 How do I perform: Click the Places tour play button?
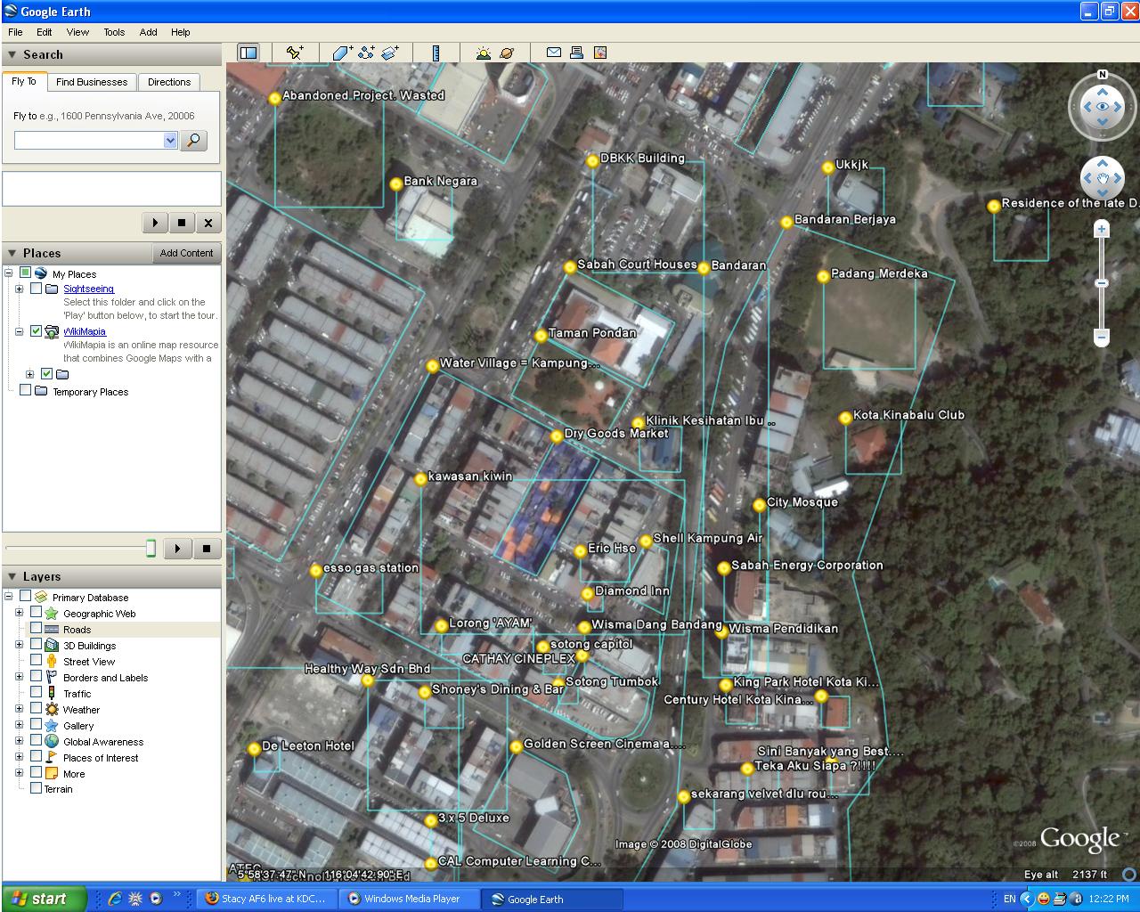[178, 549]
